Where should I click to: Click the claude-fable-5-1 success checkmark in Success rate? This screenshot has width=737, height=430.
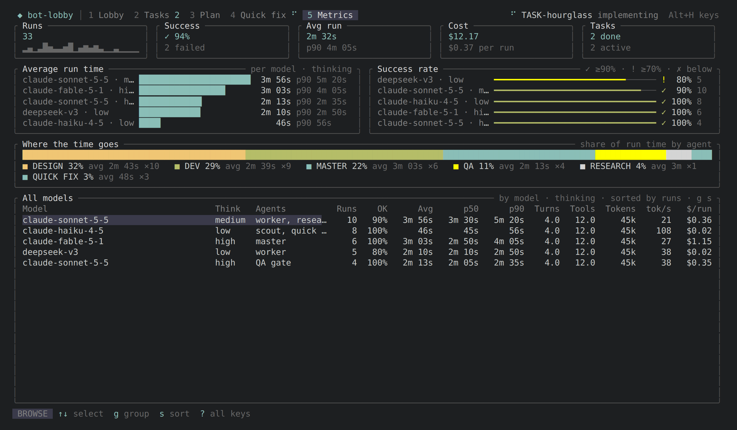click(x=663, y=112)
